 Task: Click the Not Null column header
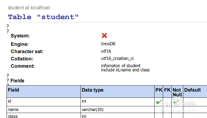[177, 92]
